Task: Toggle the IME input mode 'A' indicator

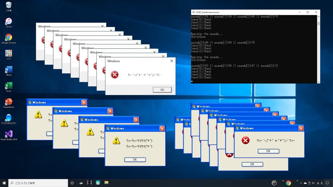Action: 322,183
